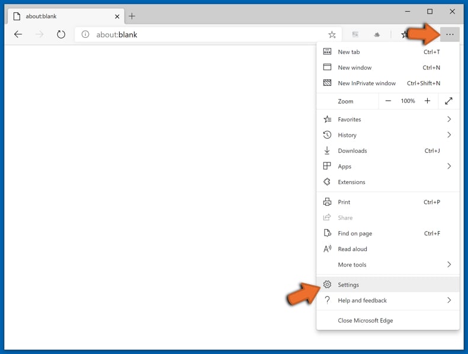Click the browser back arrow button

click(x=18, y=34)
